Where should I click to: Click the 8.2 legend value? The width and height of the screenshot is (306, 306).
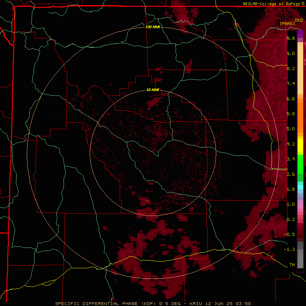[x=291, y=68]
